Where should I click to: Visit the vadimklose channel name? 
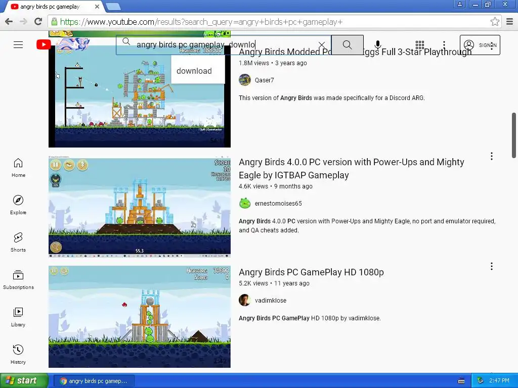[x=271, y=301]
